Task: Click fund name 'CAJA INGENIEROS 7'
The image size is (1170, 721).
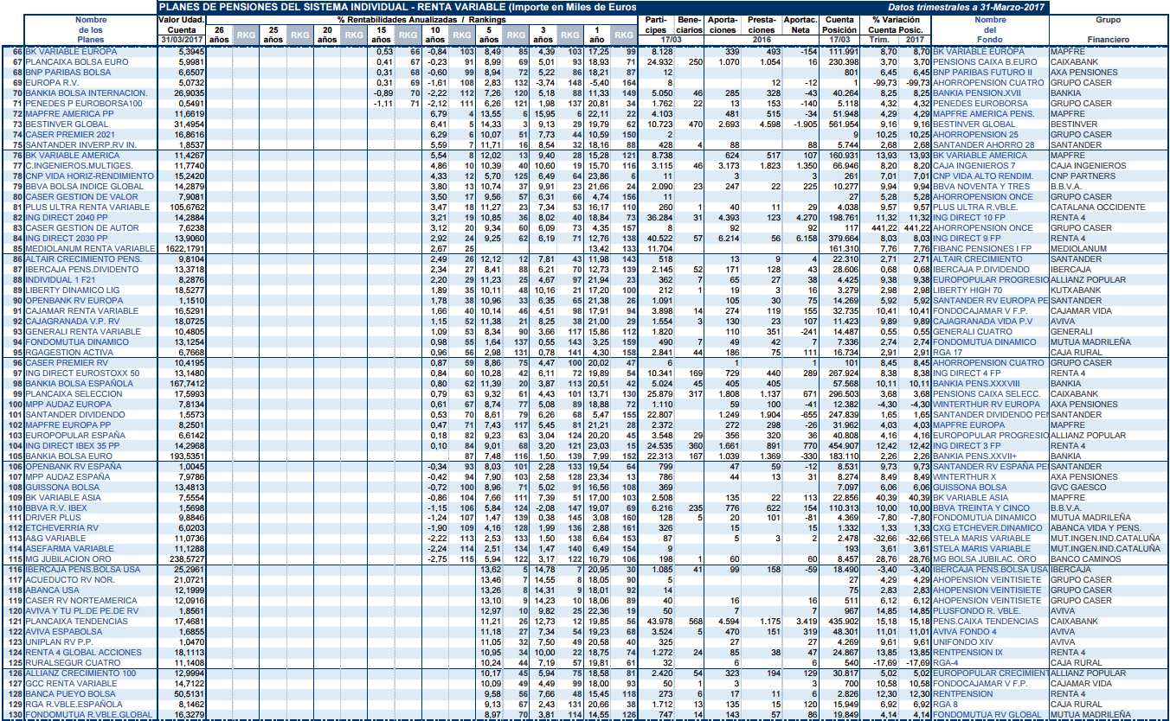Action: (974, 166)
